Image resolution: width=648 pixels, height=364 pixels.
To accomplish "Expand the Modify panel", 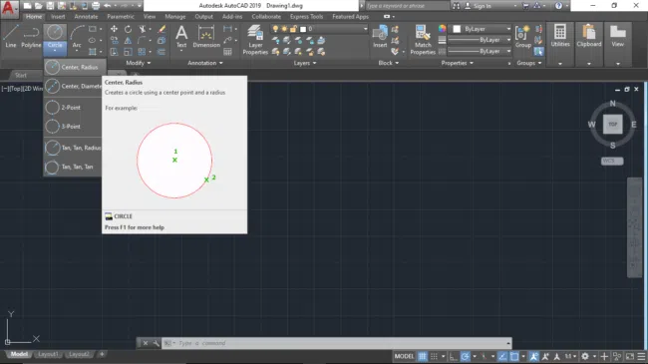I will click(x=138, y=63).
